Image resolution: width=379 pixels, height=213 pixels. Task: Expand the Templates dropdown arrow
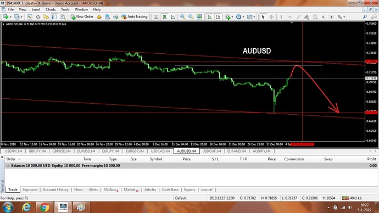pos(254,17)
